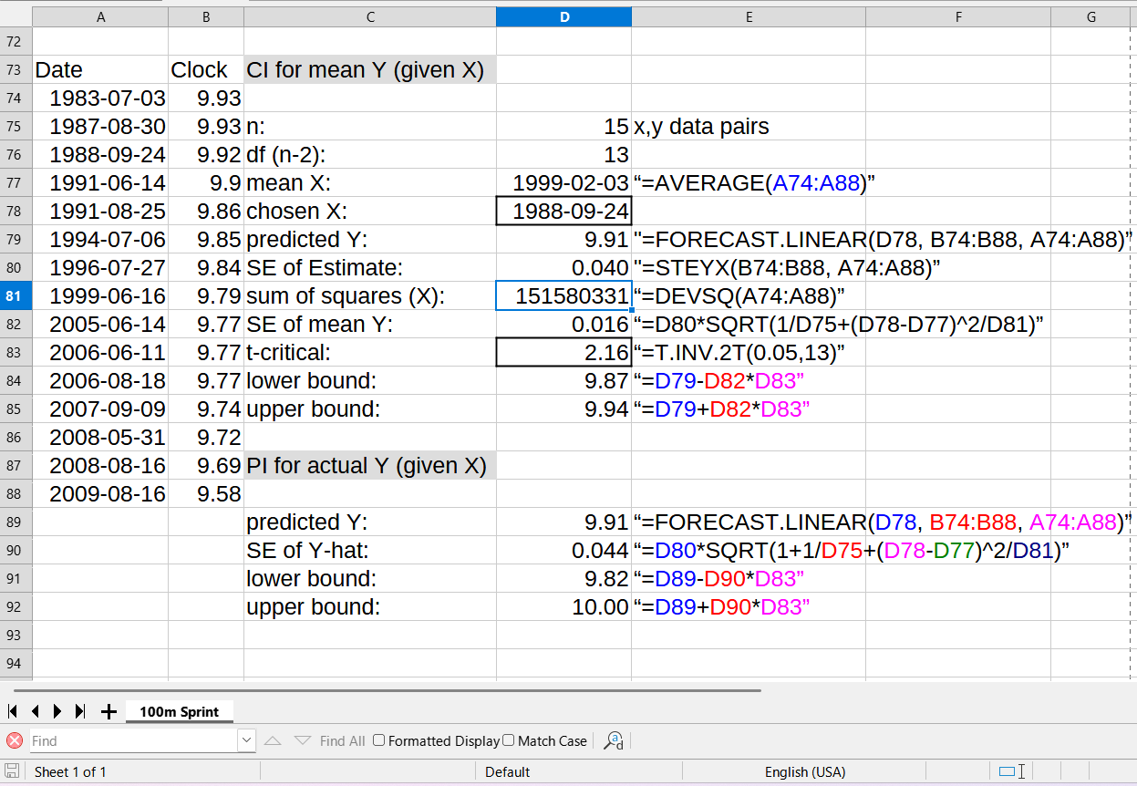
Task: Select the STEYX formula text cell
Action: (x=749, y=267)
